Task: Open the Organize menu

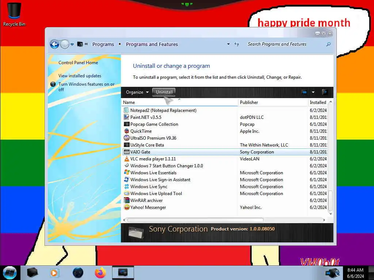Action: point(137,92)
